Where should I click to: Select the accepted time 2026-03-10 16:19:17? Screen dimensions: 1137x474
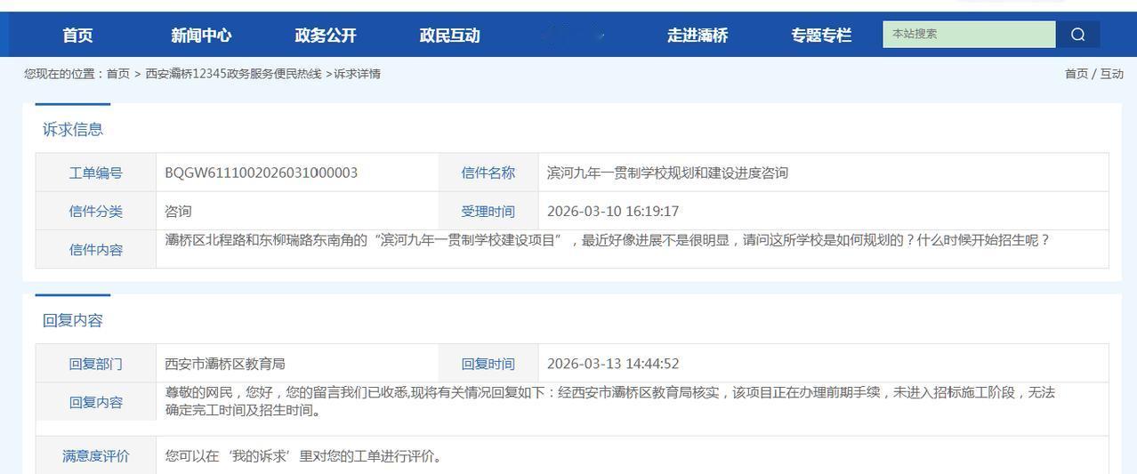tap(613, 211)
